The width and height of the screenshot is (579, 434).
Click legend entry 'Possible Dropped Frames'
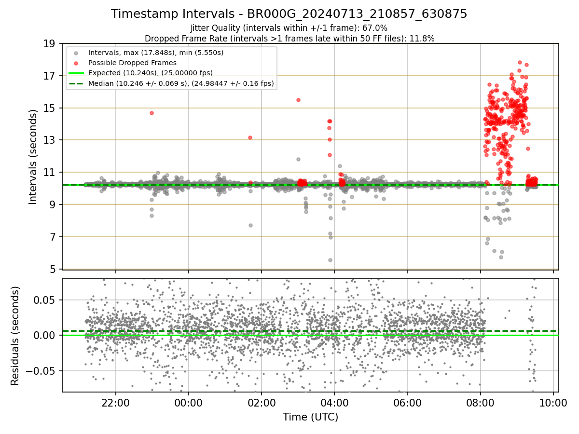[132, 63]
